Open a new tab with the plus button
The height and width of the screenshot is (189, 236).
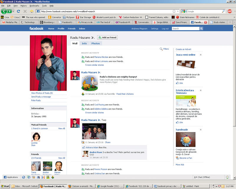tap(230, 22)
